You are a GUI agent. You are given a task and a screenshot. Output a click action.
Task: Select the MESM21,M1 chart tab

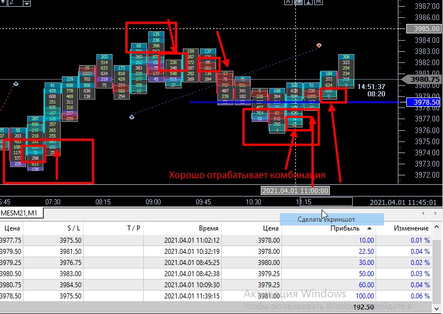[21, 213]
